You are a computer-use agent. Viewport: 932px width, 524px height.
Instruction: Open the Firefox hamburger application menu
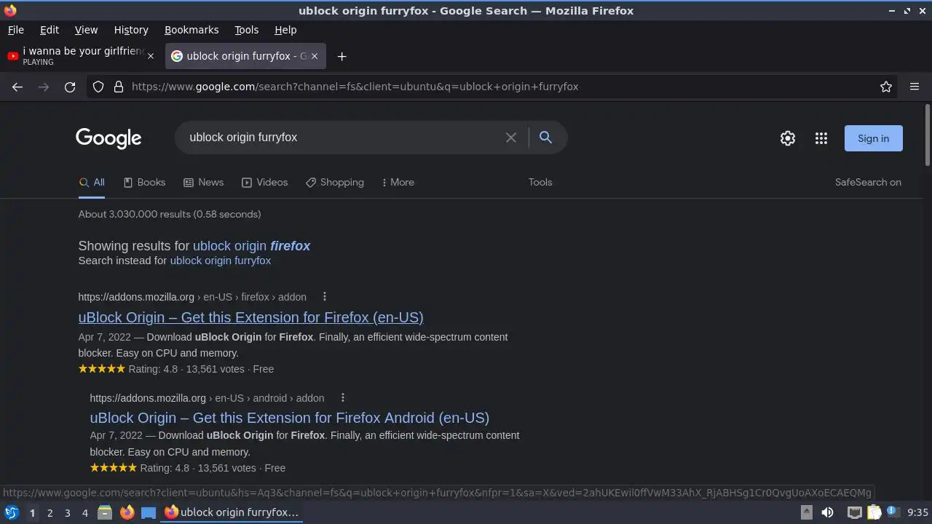[x=915, y=87]
